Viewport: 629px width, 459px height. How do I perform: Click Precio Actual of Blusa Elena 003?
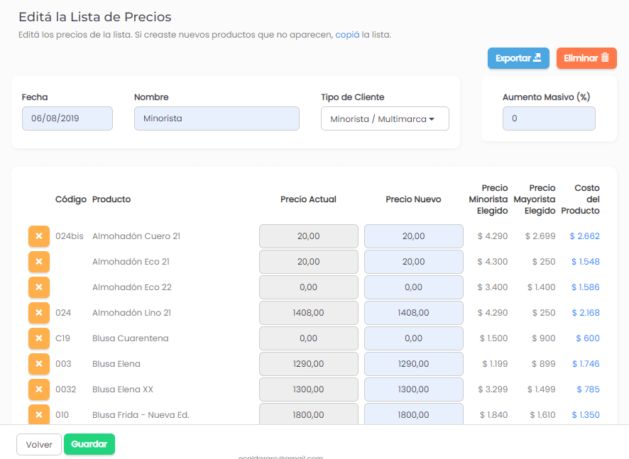tap(309, 364)
